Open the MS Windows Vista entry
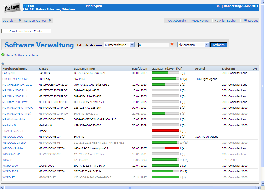The width and height of the screenshot is (265, 190). (13, 119)
